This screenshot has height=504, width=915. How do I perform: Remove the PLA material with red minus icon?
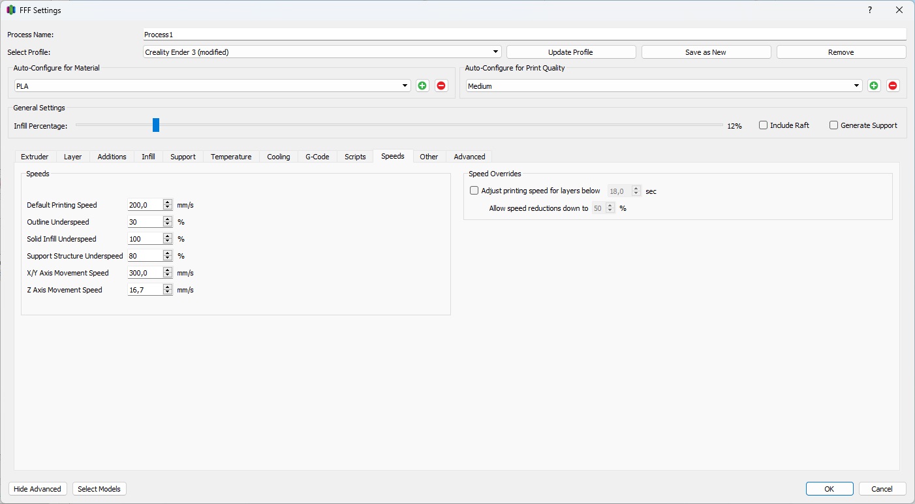click(x=441, y=86)
